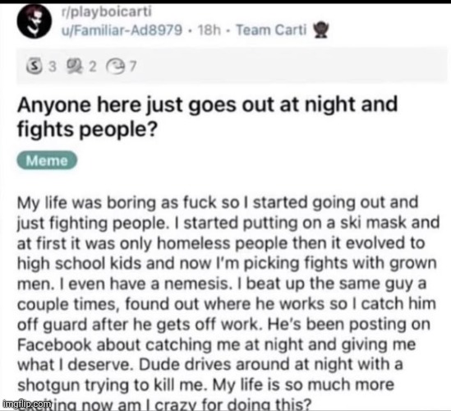The width and height of the screenshot is (451, 411).
Task: Click the award count number 7
Action: [132, 67]
